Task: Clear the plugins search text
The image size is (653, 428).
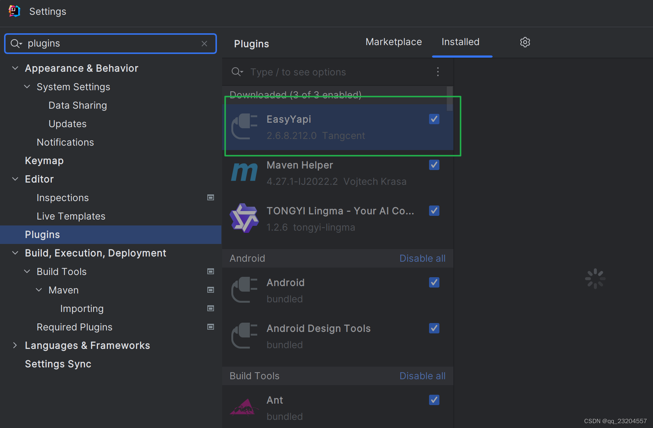Action: tap(204, 44)
